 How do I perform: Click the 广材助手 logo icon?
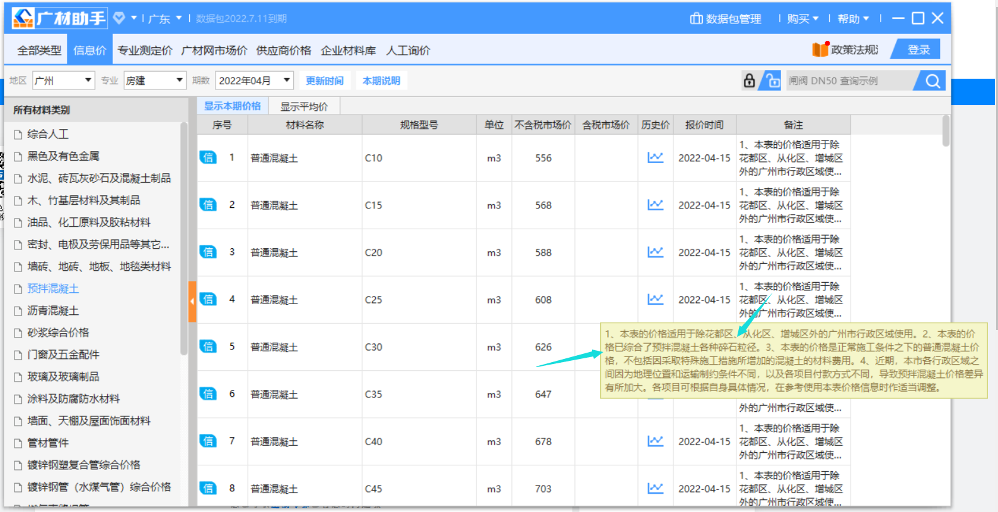(23, 18)
